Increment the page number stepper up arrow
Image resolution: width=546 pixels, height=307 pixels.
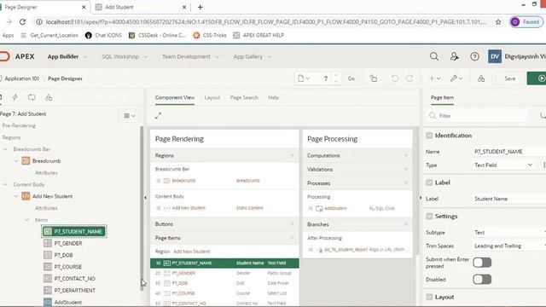[335, 76]
